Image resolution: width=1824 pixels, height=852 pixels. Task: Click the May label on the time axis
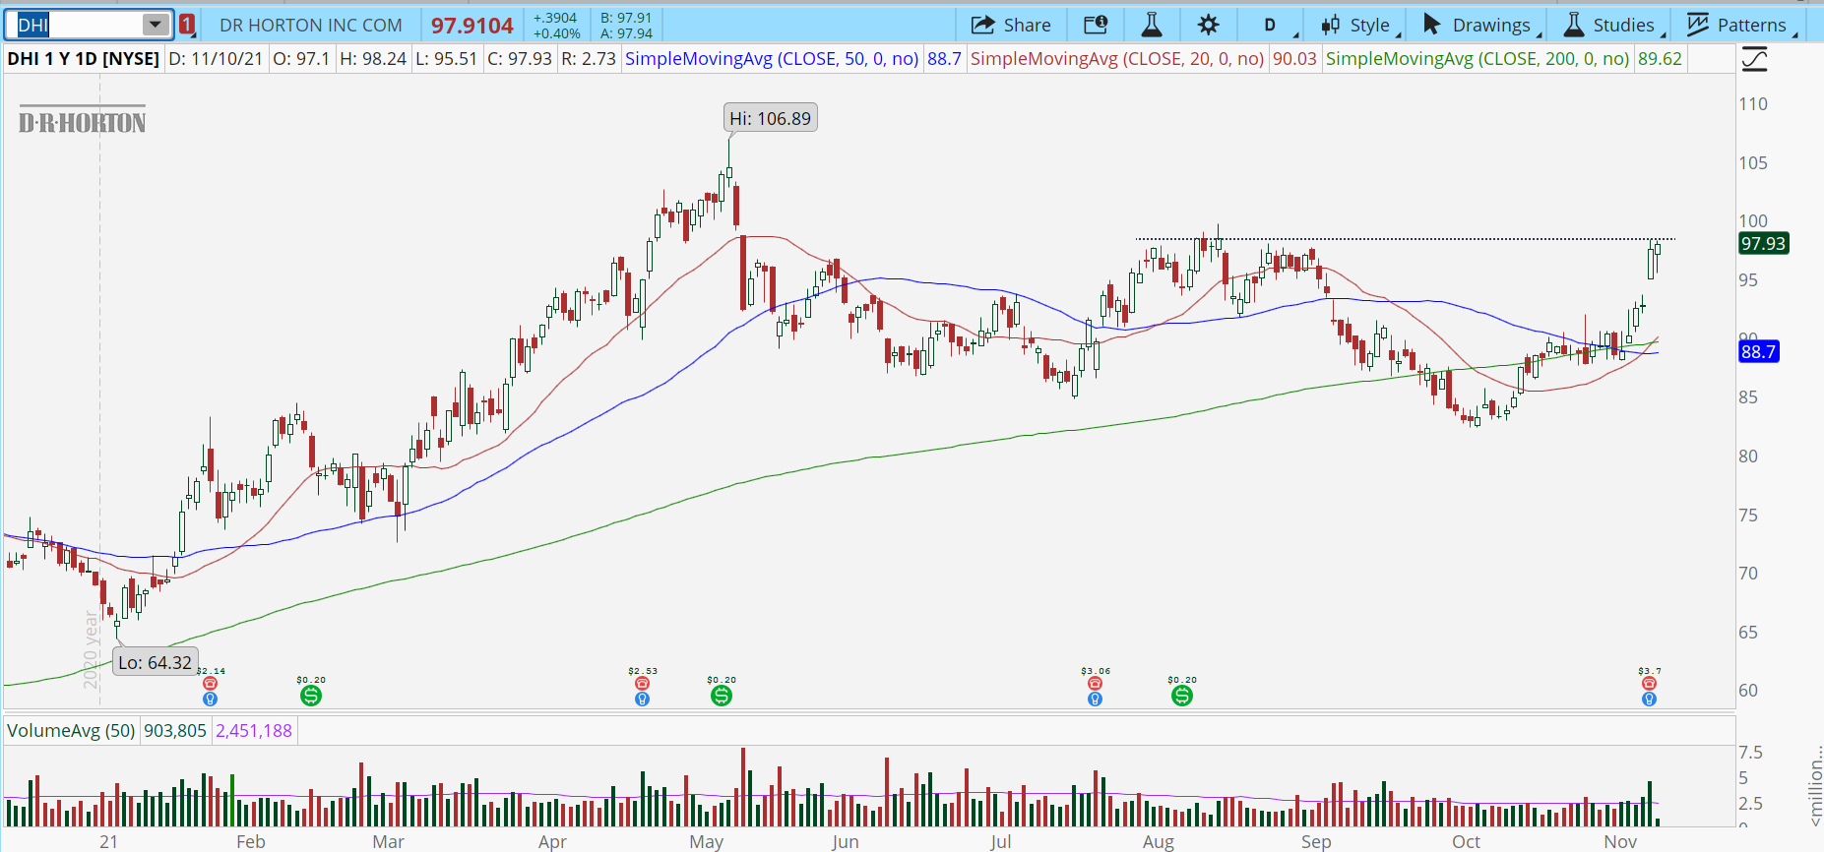tap(707, 841)
